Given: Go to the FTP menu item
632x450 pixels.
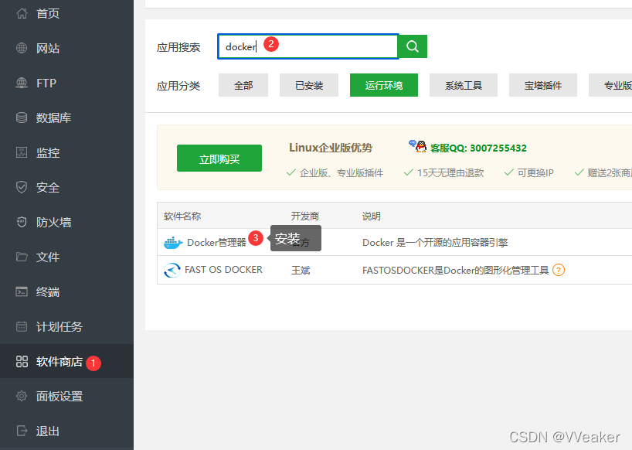Looking at the screenshot, I should coord(66,83).
